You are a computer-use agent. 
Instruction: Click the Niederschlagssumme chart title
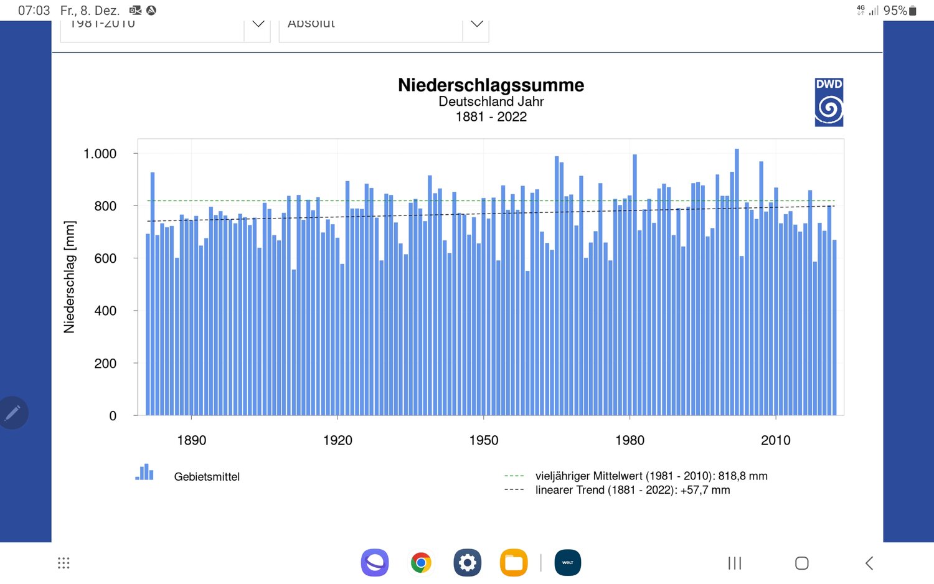(491, 85)
